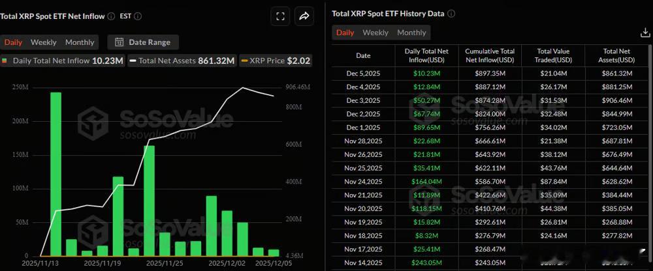Select the Nov 19,2025 date cell
This screenshot has height=271, width=653.
[363, 222]
